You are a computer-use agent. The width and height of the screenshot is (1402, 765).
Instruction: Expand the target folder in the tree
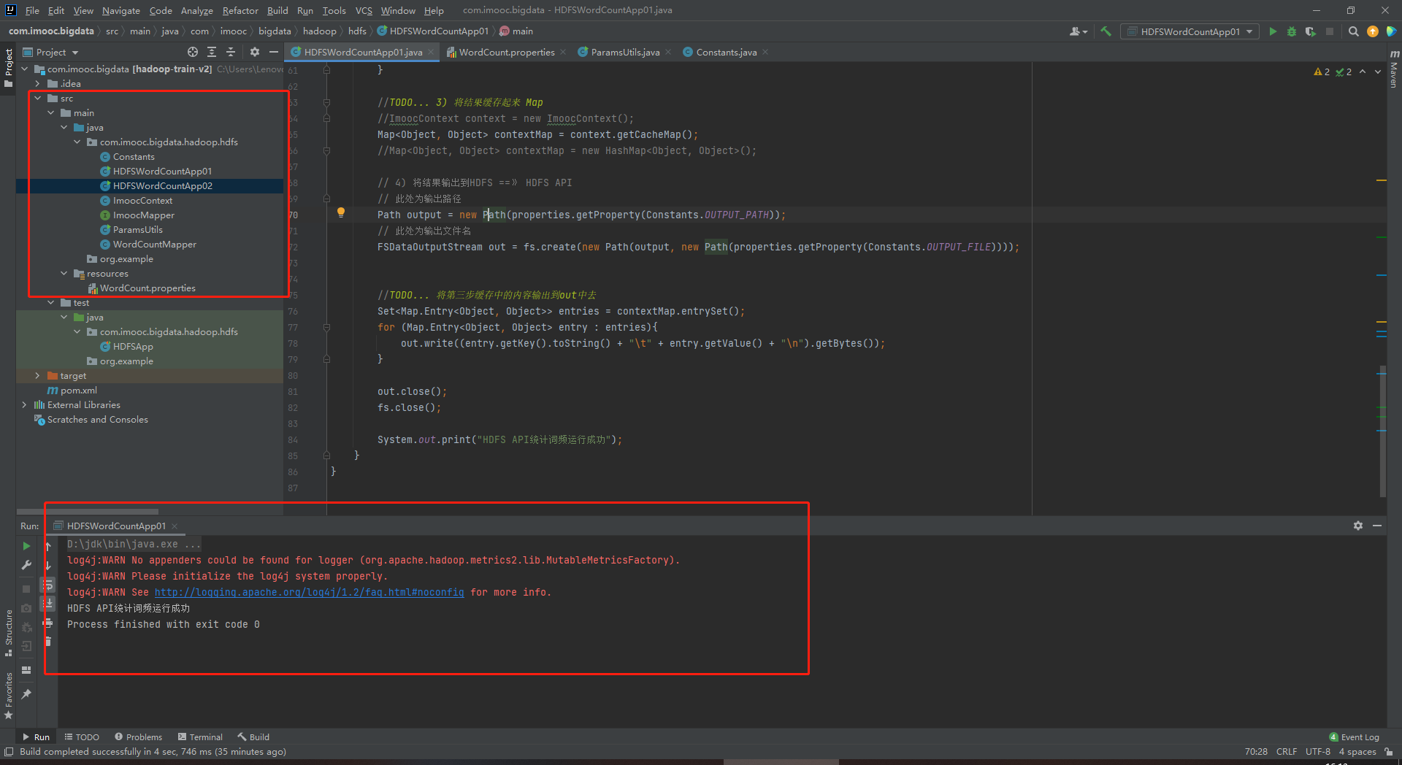tap(38, 376)
